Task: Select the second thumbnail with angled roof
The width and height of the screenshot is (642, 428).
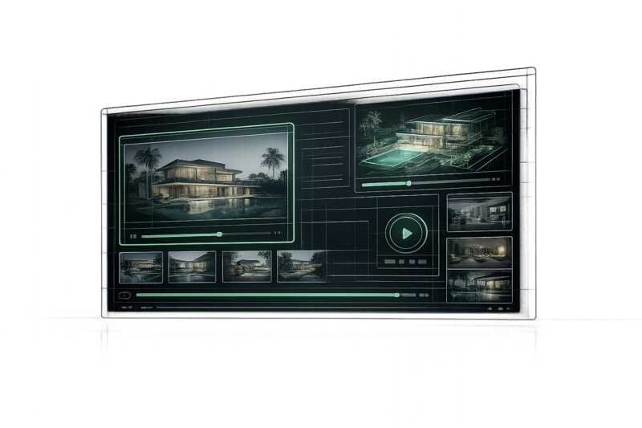Action: point(192,267)
